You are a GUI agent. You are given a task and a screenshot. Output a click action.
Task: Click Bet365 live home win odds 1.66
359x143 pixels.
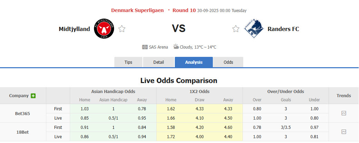[171, 118]
